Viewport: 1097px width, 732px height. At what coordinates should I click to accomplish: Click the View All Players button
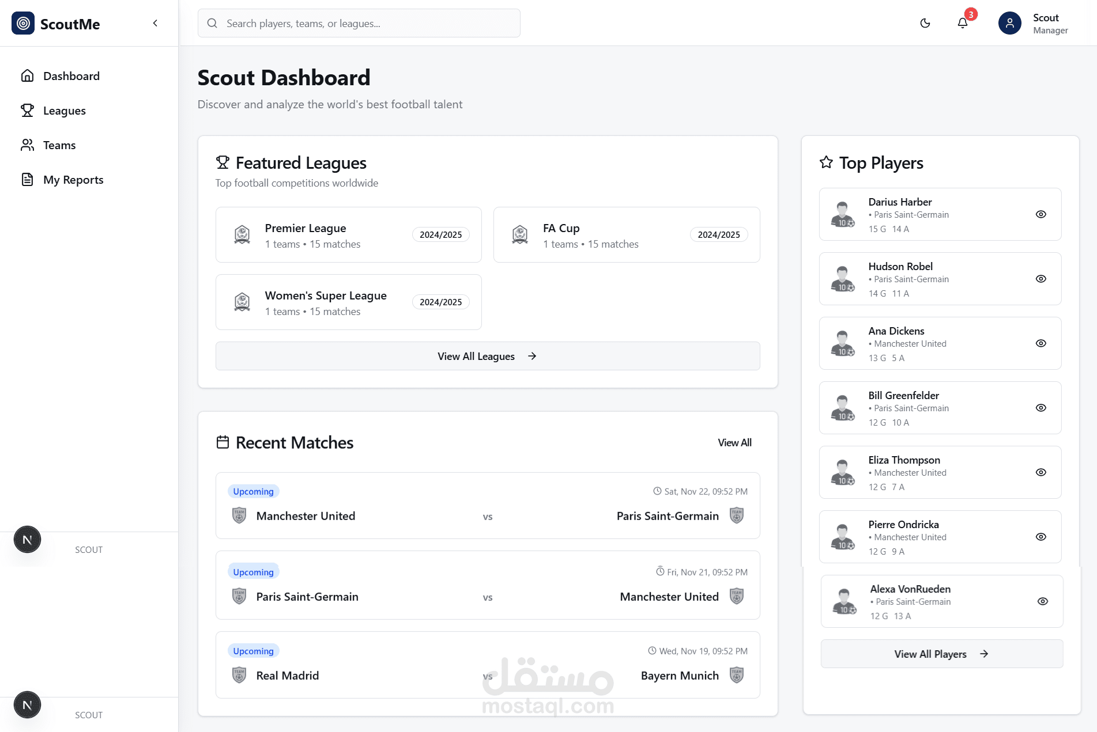pos(942,654)
